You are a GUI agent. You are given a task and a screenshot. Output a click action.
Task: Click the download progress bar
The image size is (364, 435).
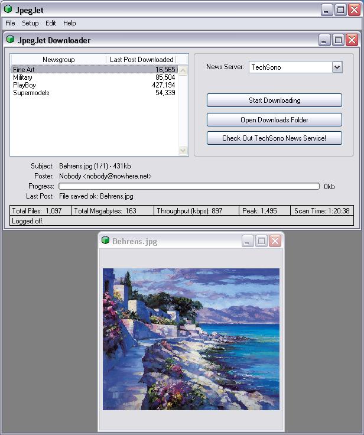189,186
